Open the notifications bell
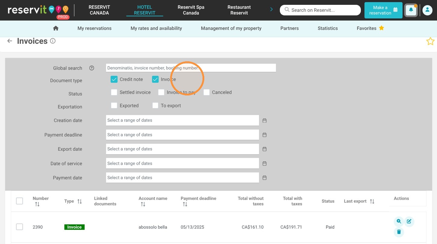Screen dimensions: 437x244 tap(411, 10)
